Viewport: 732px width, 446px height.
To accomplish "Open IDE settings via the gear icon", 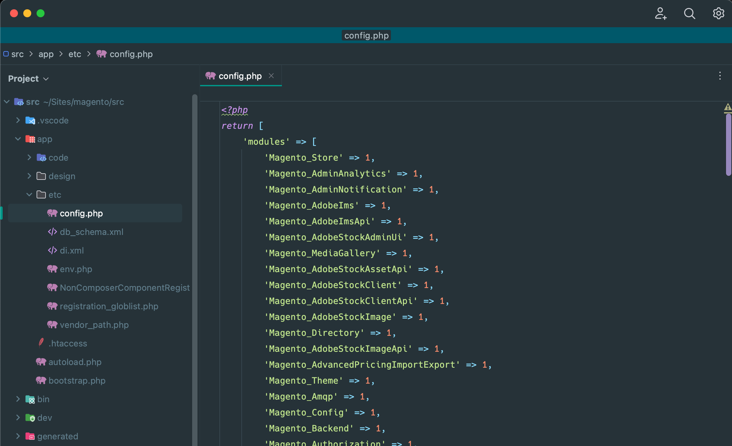I will point(718,13).
